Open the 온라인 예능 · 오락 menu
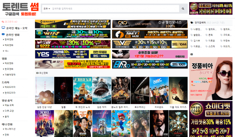 click(x=17, y=28)
